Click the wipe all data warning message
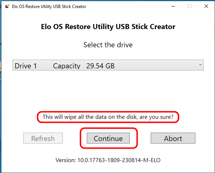Screen dimensions: 215x173 click(x=108, y=117)
